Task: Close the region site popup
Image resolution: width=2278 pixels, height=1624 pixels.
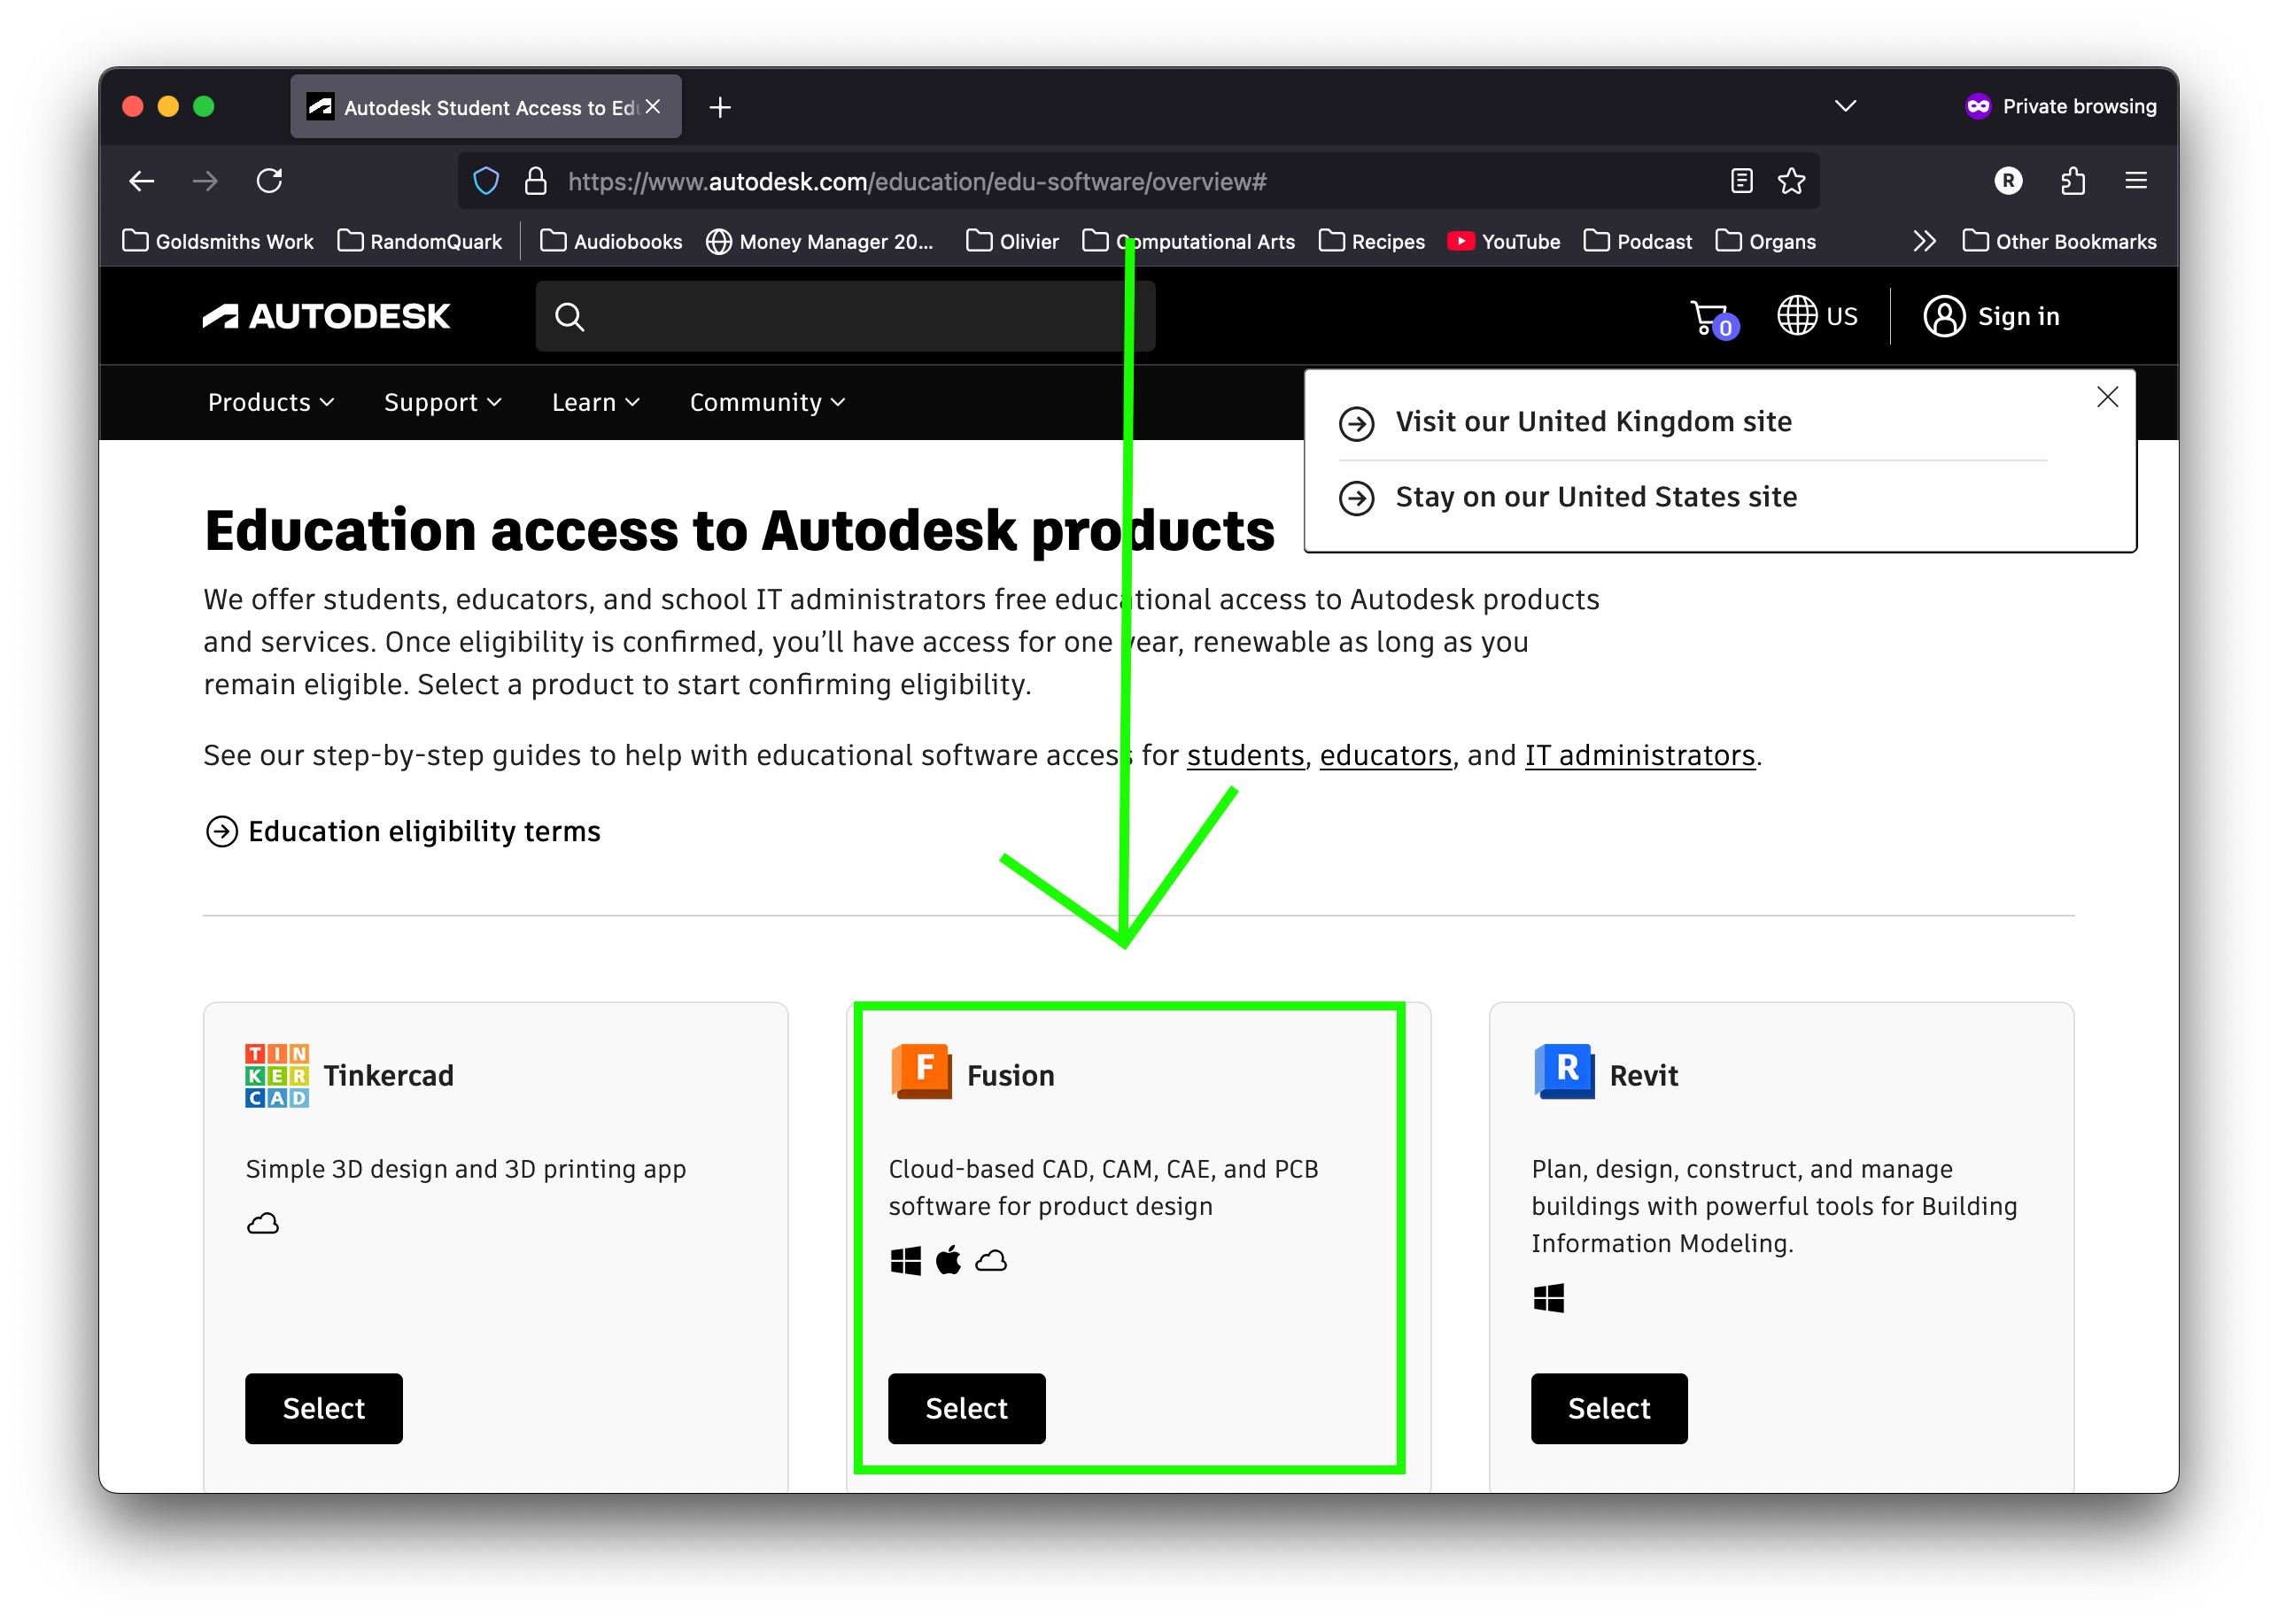Action: click(x=2107, y=397)
